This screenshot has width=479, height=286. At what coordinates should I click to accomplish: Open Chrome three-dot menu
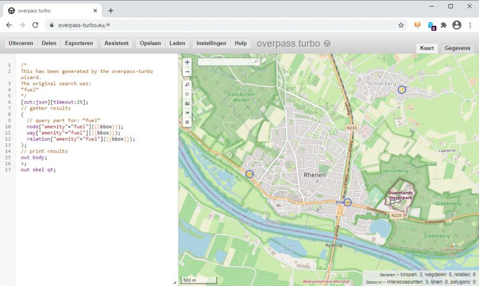(470, 25)
